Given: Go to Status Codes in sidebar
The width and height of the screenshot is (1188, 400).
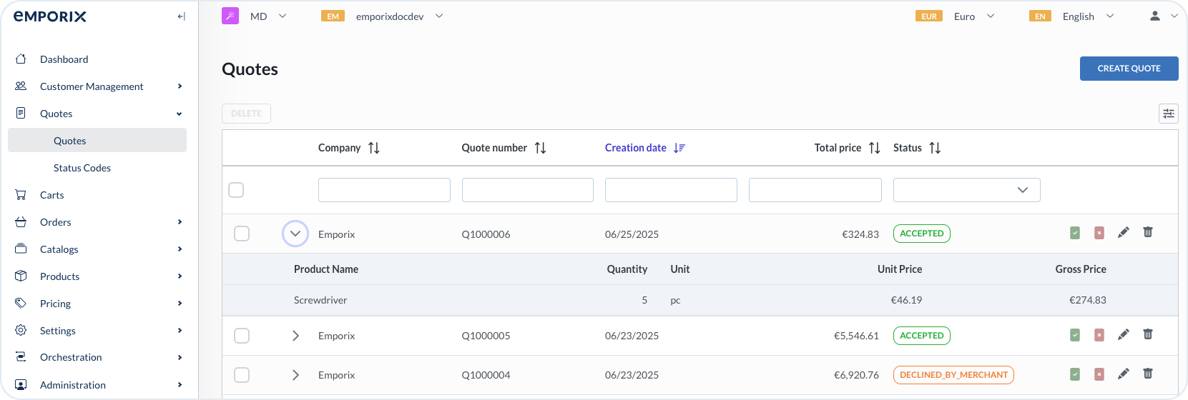Looking at the screenshot, I should (82, 168).
